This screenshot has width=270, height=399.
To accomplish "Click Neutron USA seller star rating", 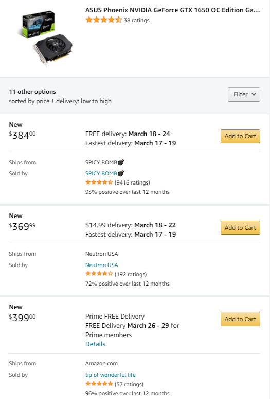I will [99, 274].
